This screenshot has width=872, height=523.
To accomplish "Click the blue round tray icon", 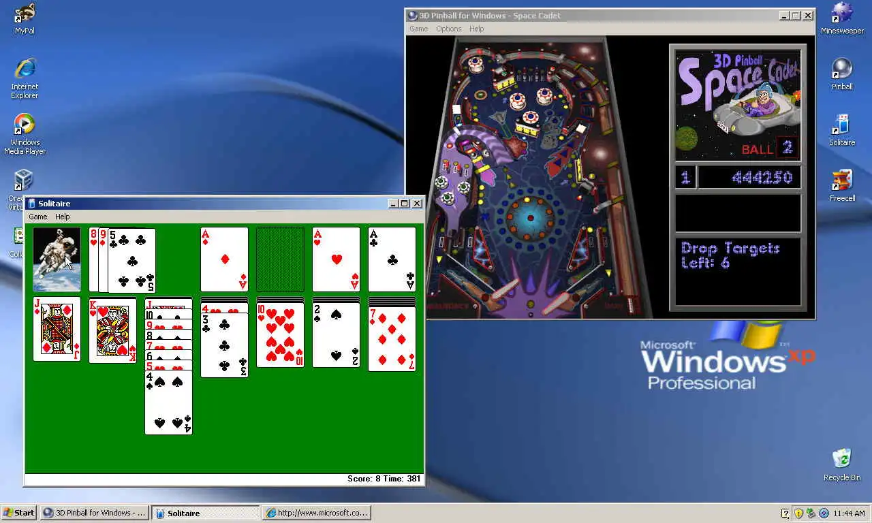I will 824,513.
